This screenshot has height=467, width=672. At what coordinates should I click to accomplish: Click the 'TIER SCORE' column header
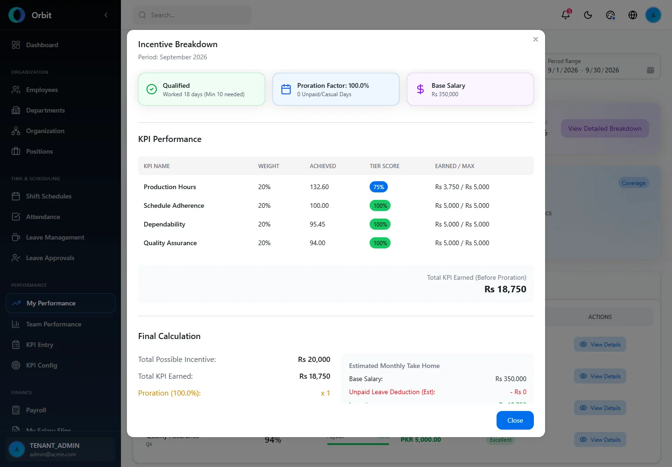[x=385, y=166]
